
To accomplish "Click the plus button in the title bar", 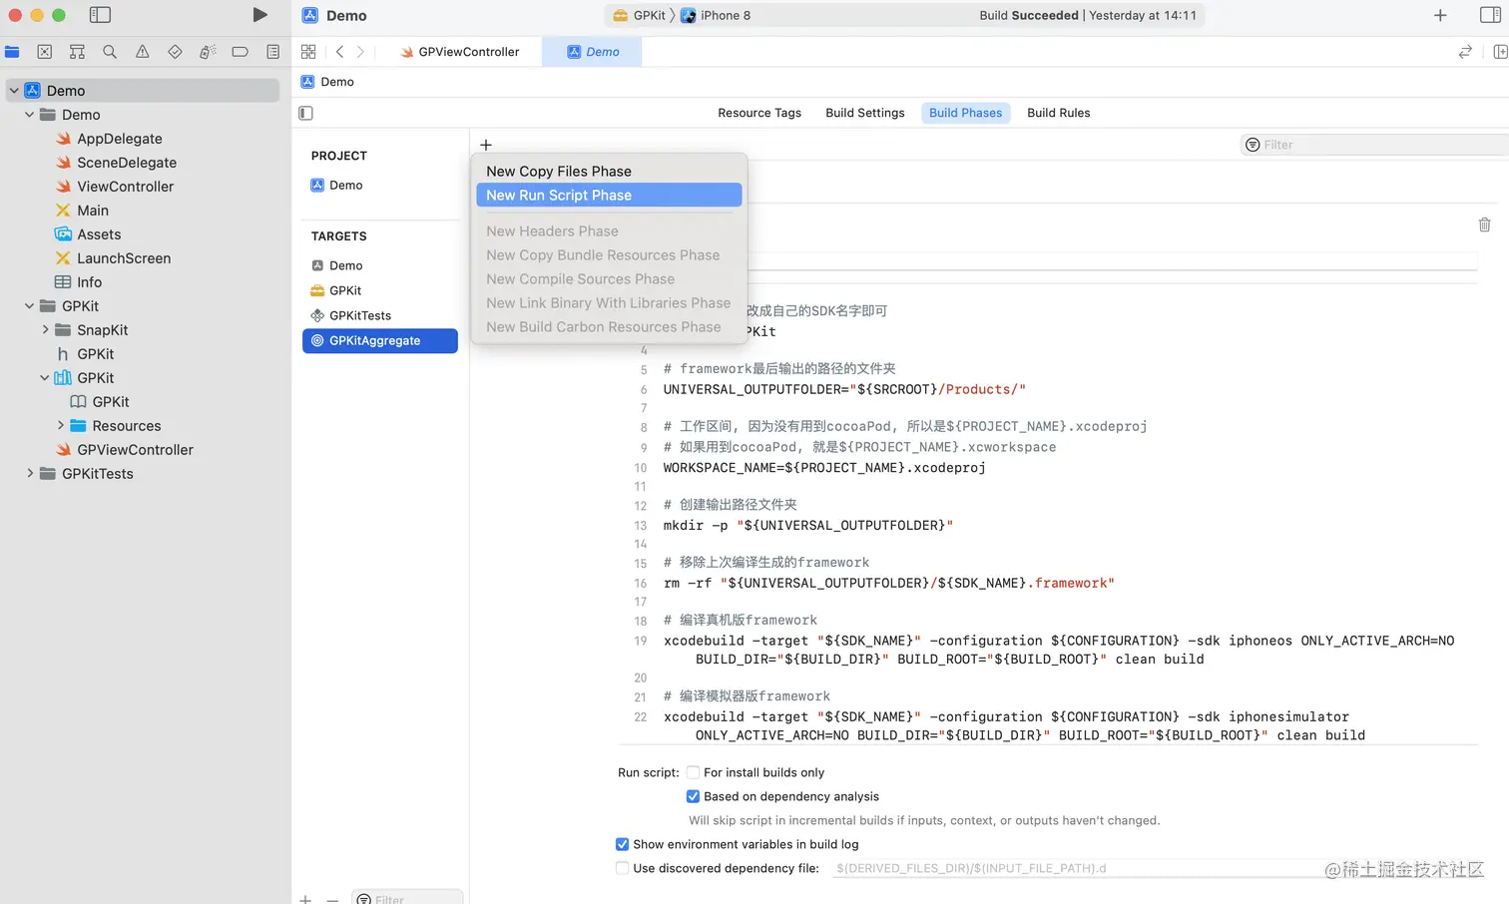I will point(1440,15).
